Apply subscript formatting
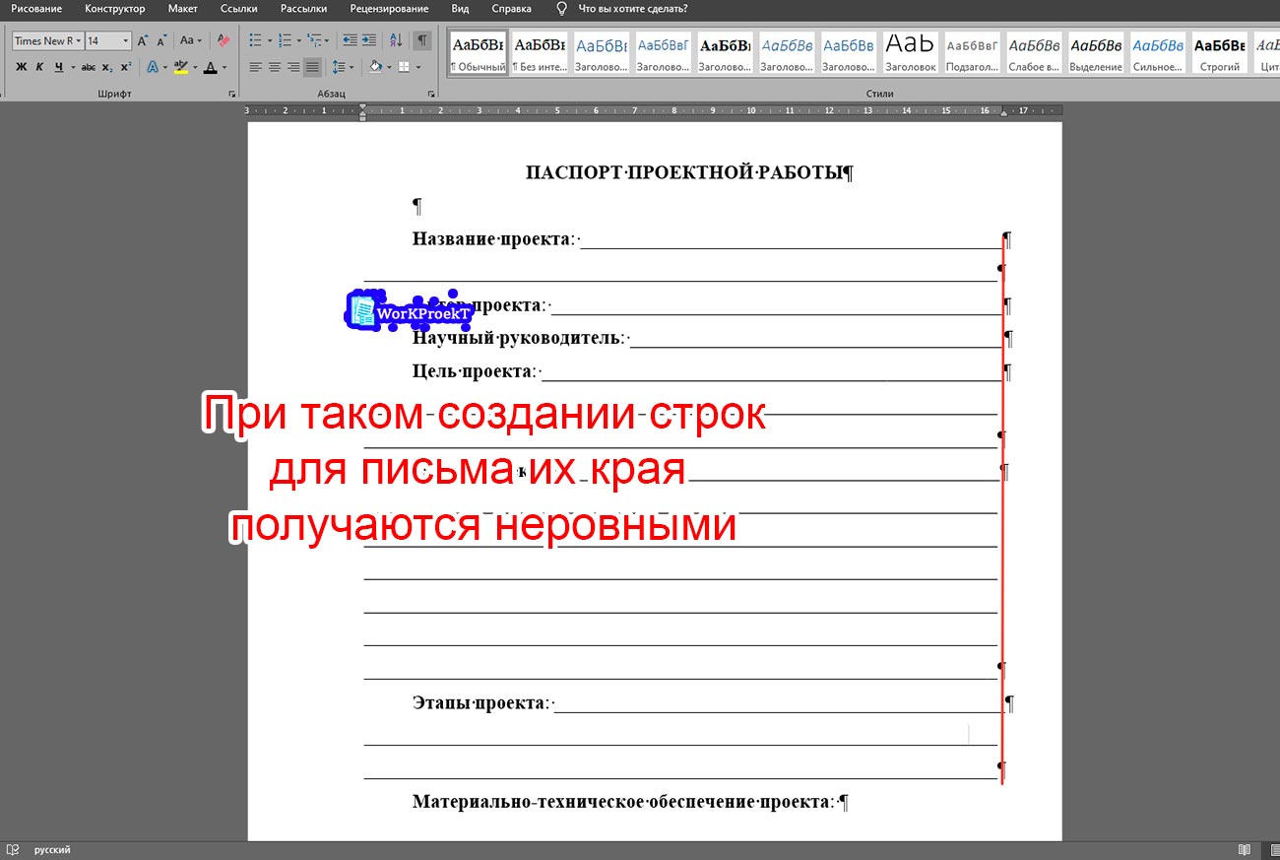This screenshot has width=1280, height=860. point(108,66)
